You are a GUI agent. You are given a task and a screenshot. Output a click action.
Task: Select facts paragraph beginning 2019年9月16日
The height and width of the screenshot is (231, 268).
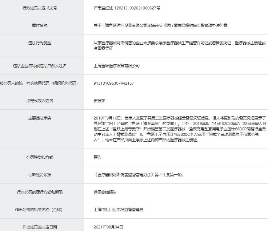[x=180, y=129]
